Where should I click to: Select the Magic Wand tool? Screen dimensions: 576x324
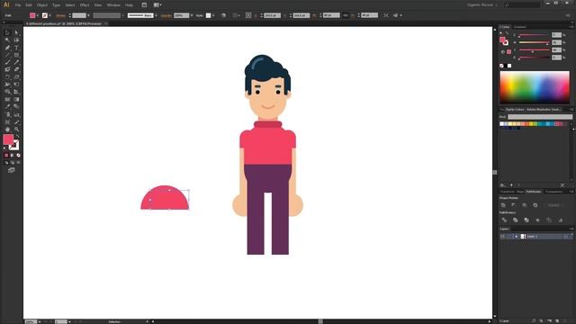[7, 40]
